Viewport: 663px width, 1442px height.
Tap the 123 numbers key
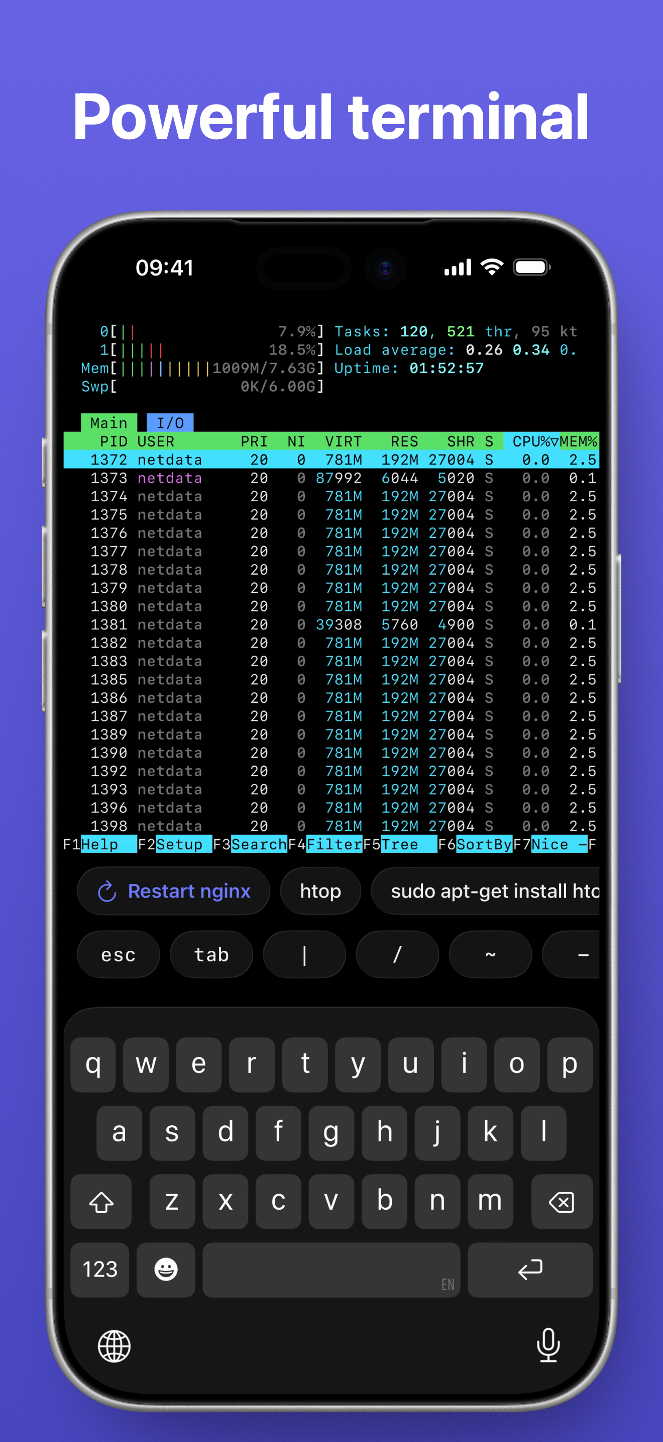point(100,1270)
